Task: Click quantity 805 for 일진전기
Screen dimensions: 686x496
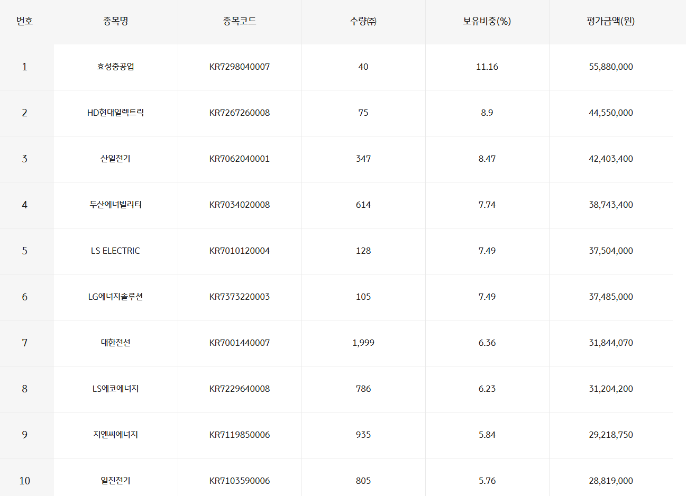Action: coord(363,481)
